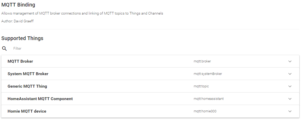Open the HomeAssistant MQTT Component title
Viewport: 305px width, 123px height.
pos(40,99)
